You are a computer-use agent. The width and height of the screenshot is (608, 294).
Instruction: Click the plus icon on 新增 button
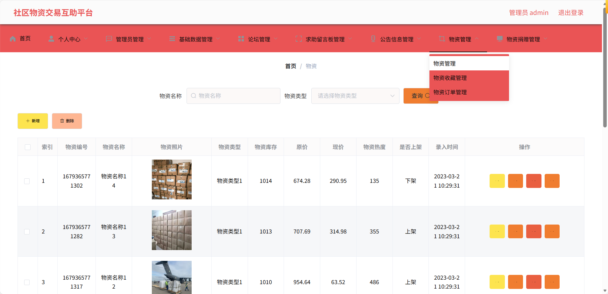[28, 121]
